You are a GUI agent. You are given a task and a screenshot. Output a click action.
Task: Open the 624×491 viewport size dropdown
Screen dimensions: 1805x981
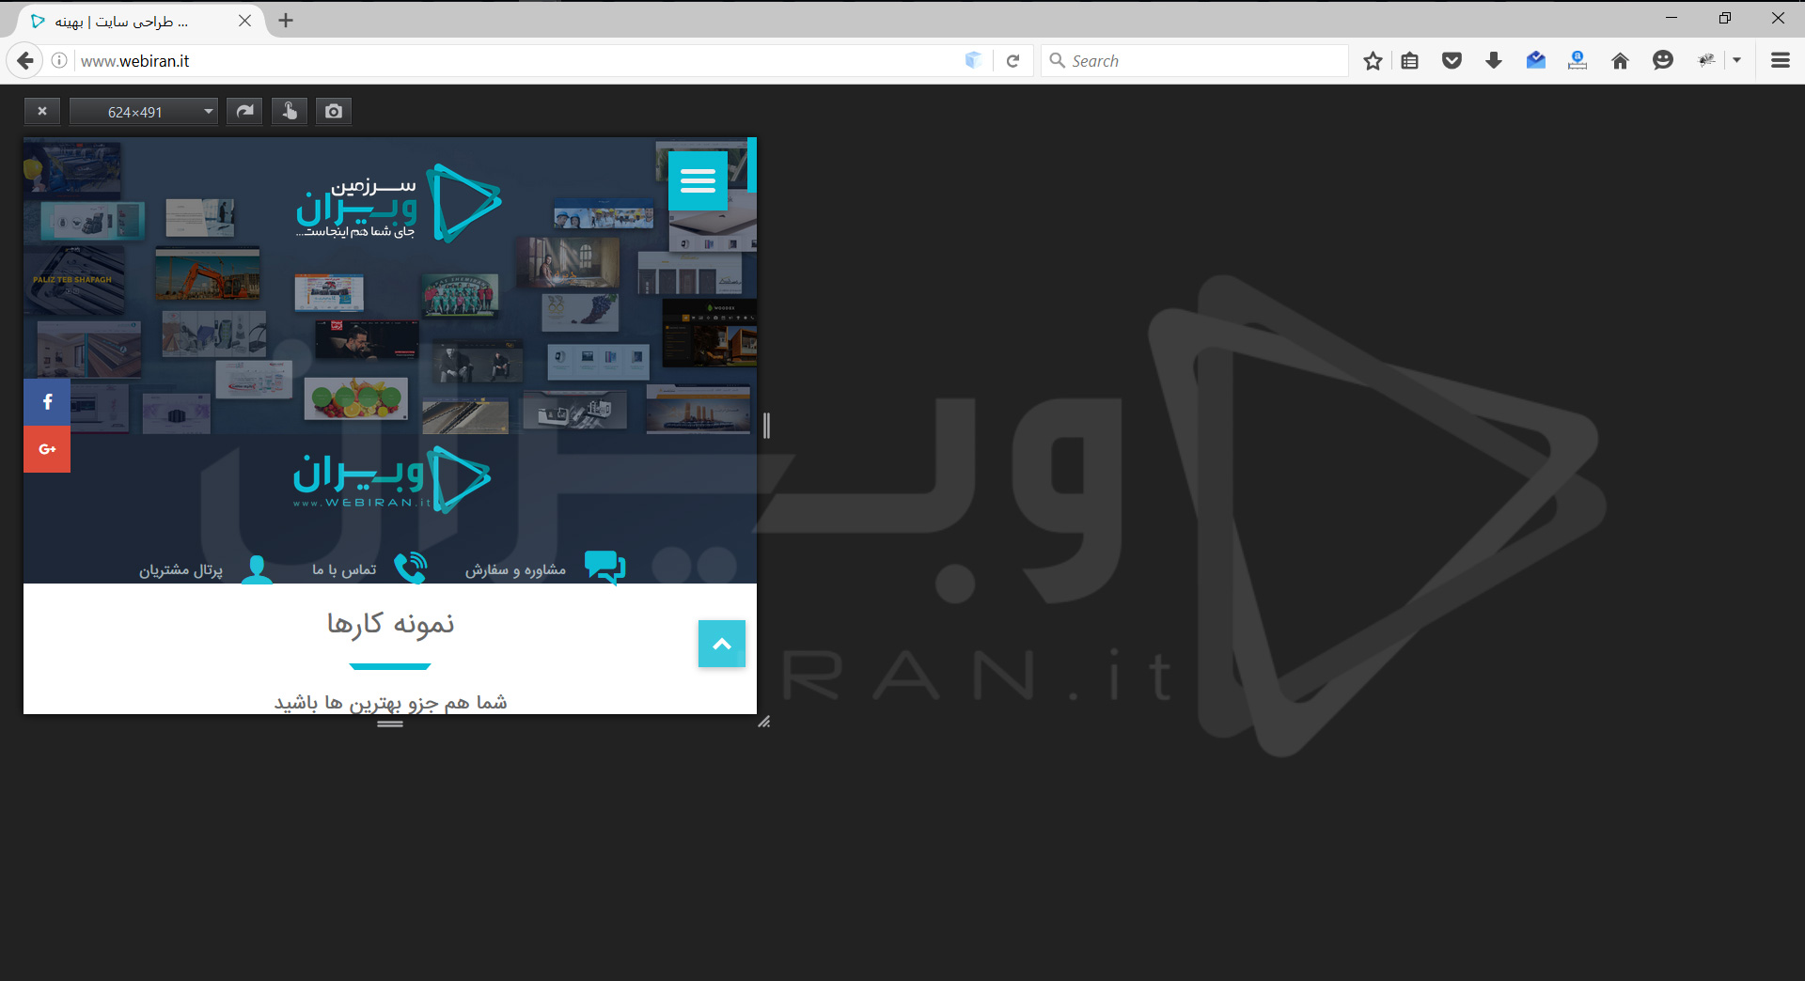click(x=144, y=112)
